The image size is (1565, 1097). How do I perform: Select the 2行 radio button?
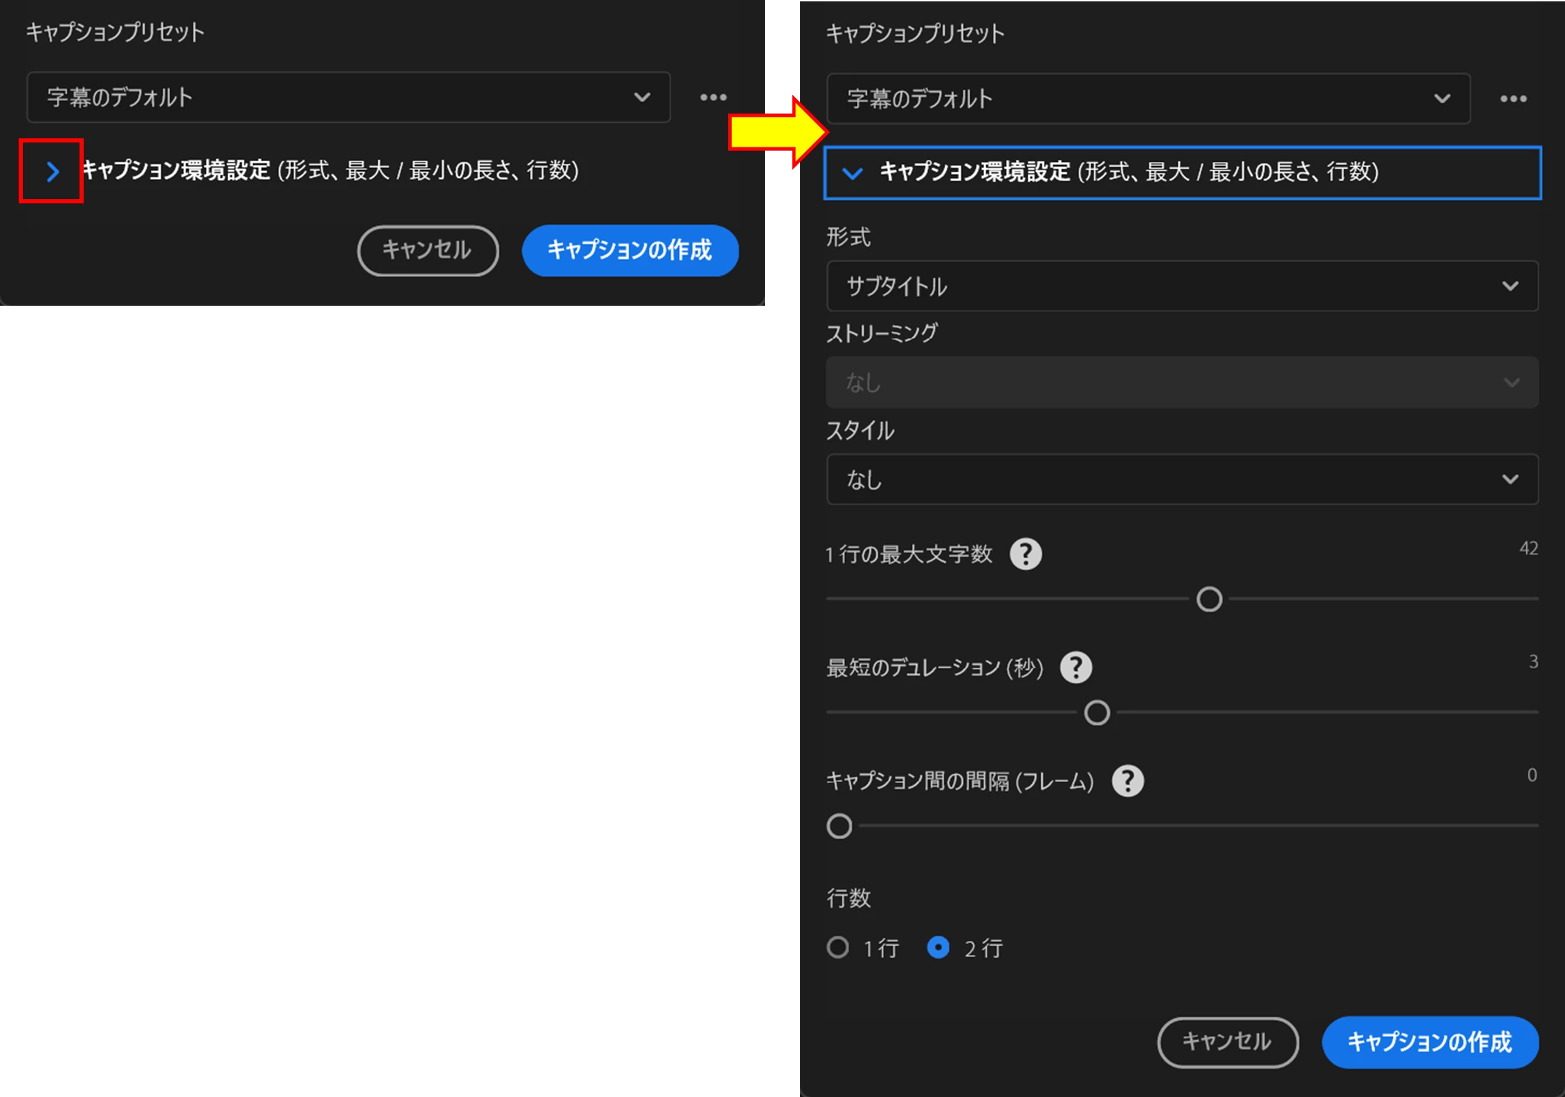point(938,947)
